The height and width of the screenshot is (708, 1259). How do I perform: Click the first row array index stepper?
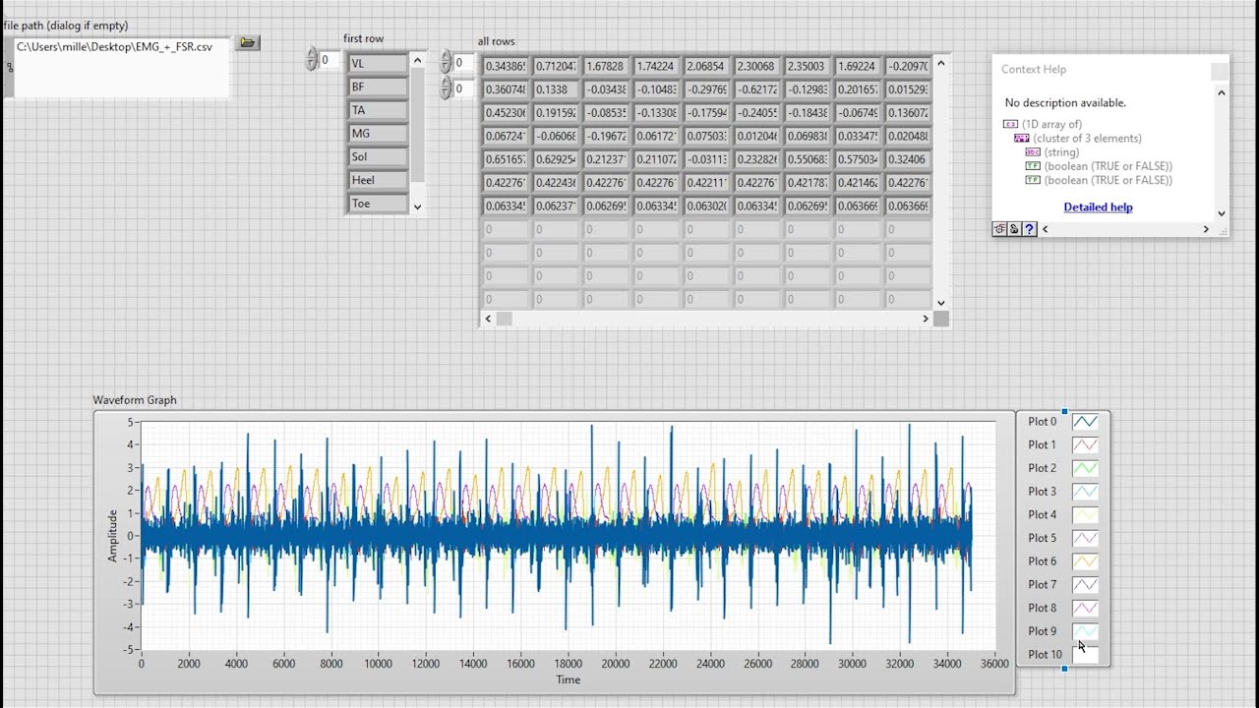(x=312, y=60)
